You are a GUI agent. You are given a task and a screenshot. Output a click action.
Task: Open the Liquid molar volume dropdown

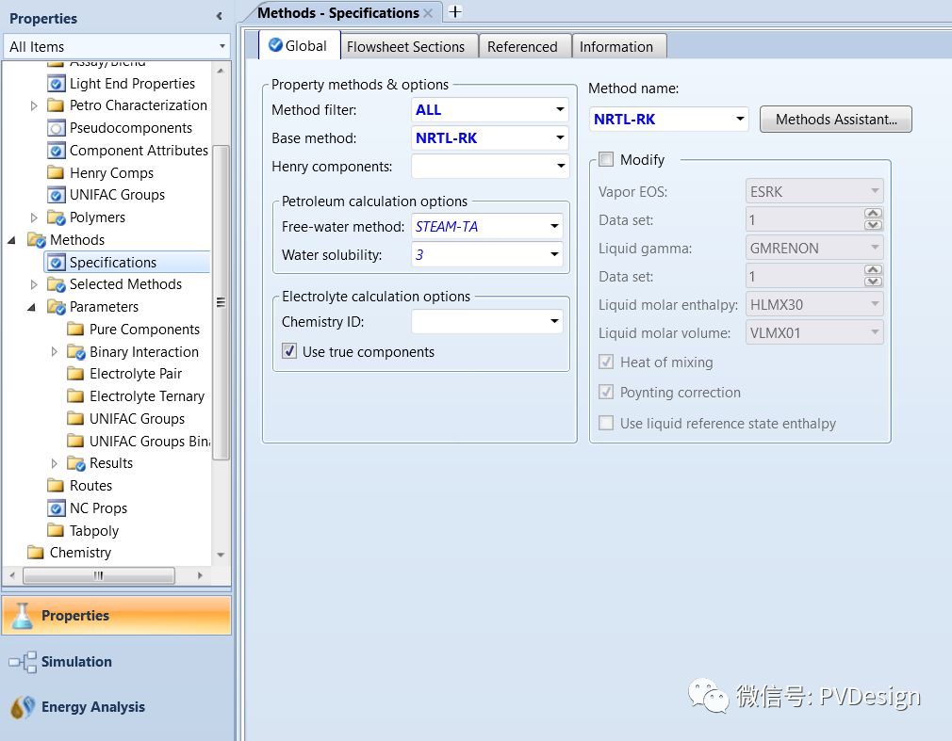click(x=875, y=332)
